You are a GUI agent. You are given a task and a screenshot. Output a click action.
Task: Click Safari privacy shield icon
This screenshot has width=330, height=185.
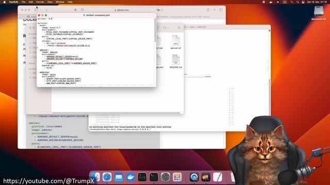[x=76, y=10]
